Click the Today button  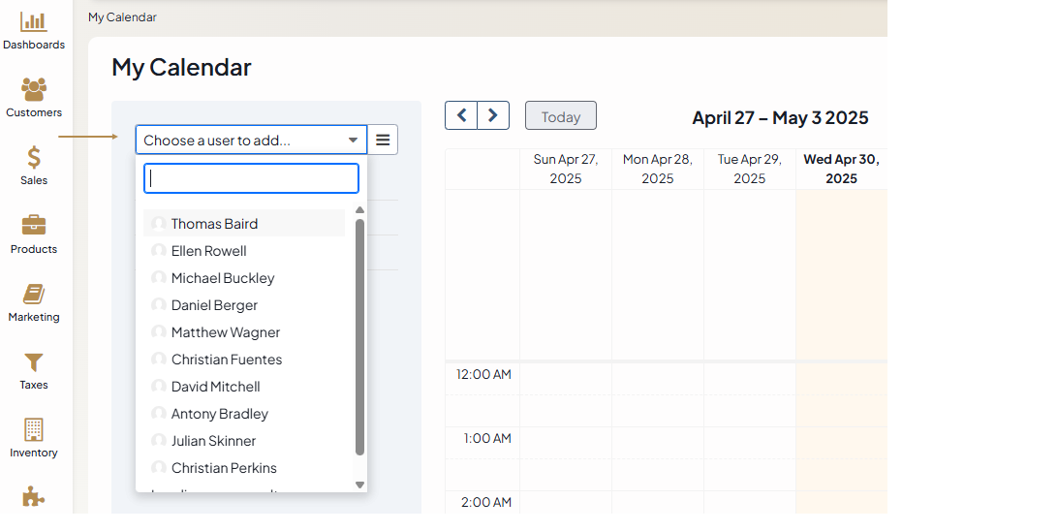[x=560, y=116]
